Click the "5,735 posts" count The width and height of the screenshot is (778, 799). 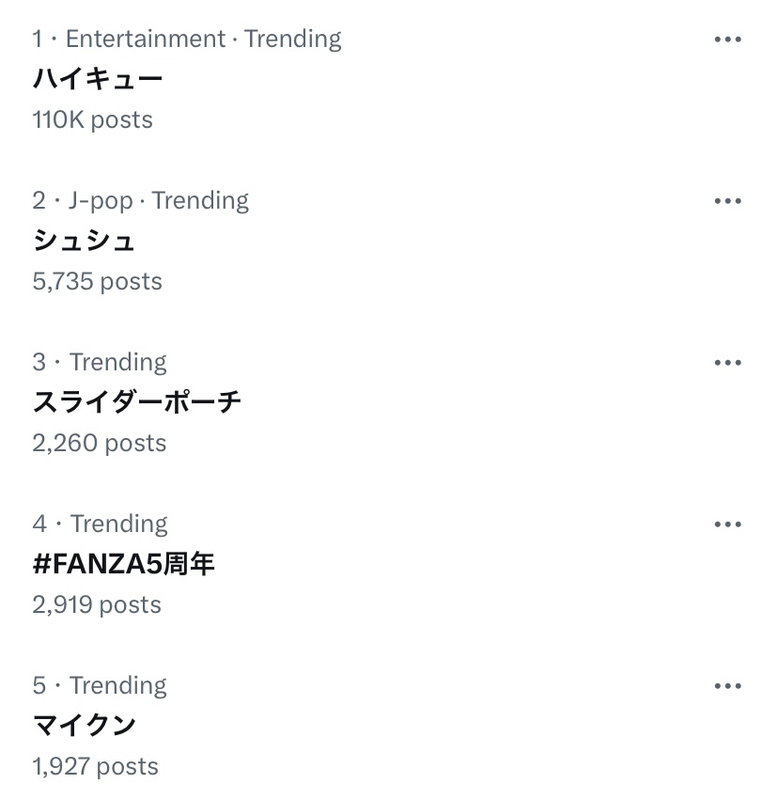point(97,282)
